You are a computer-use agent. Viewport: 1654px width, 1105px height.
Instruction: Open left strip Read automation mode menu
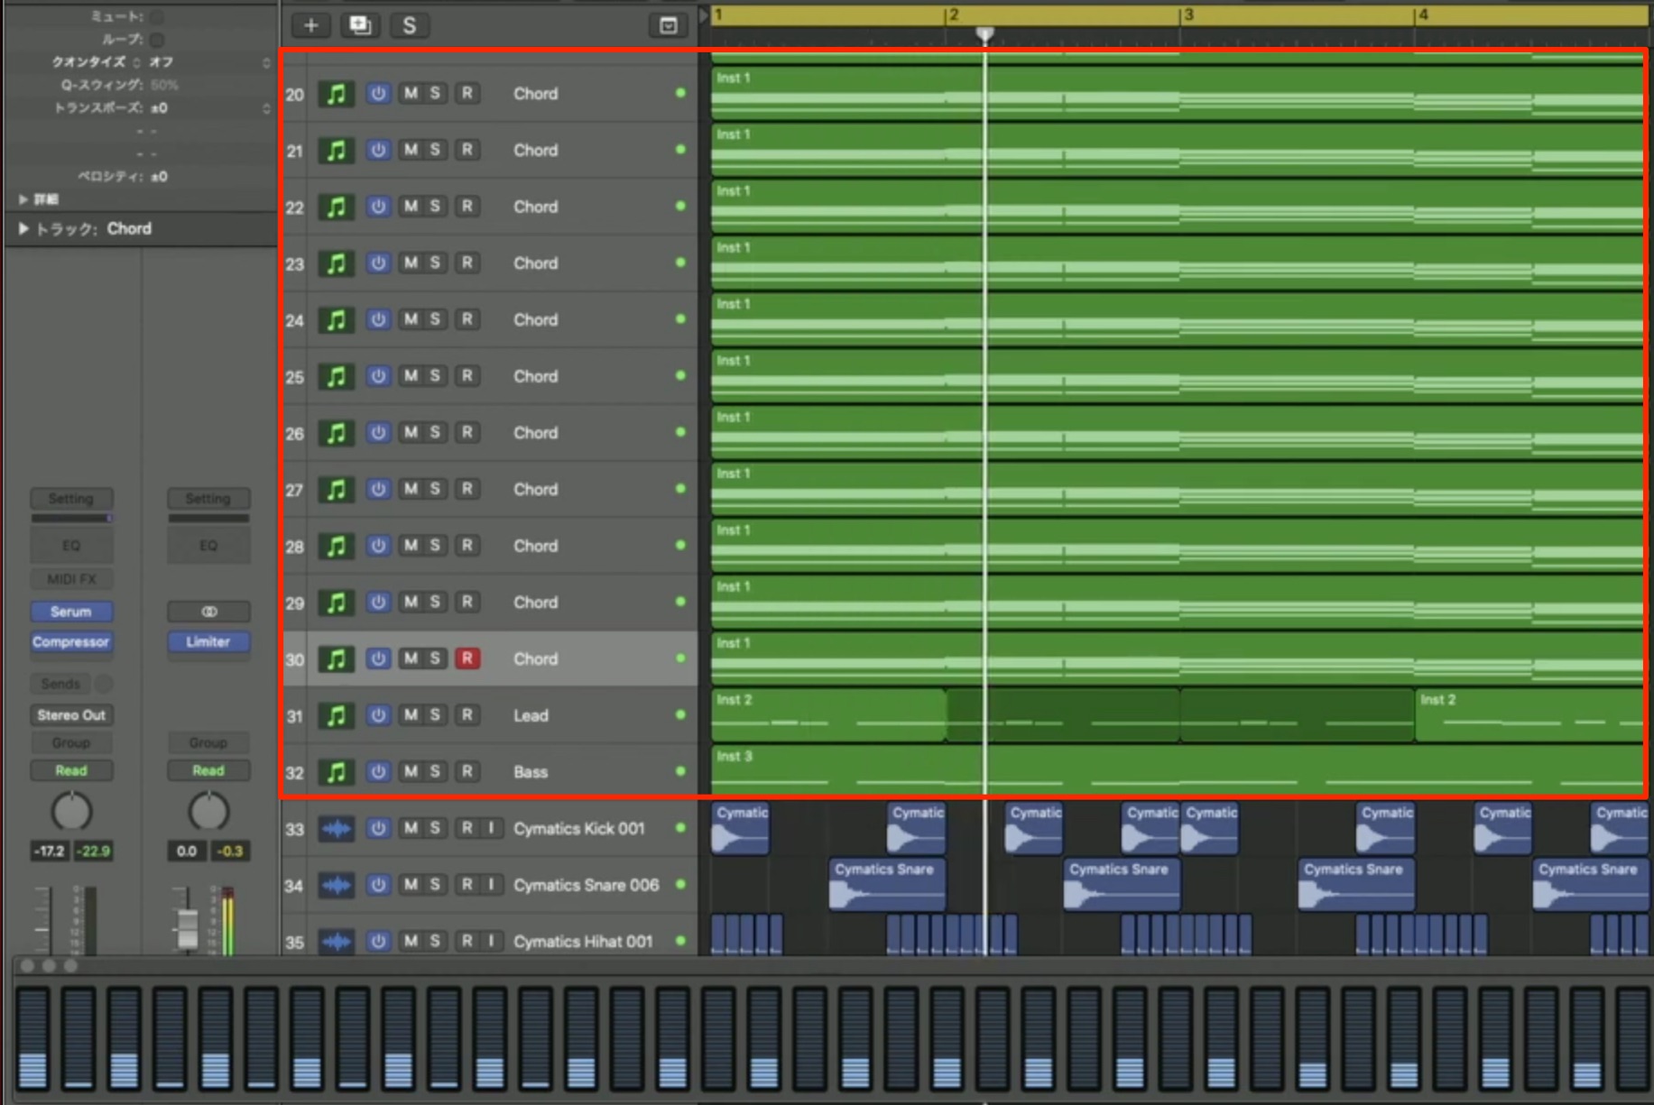[x=71, y=771]
